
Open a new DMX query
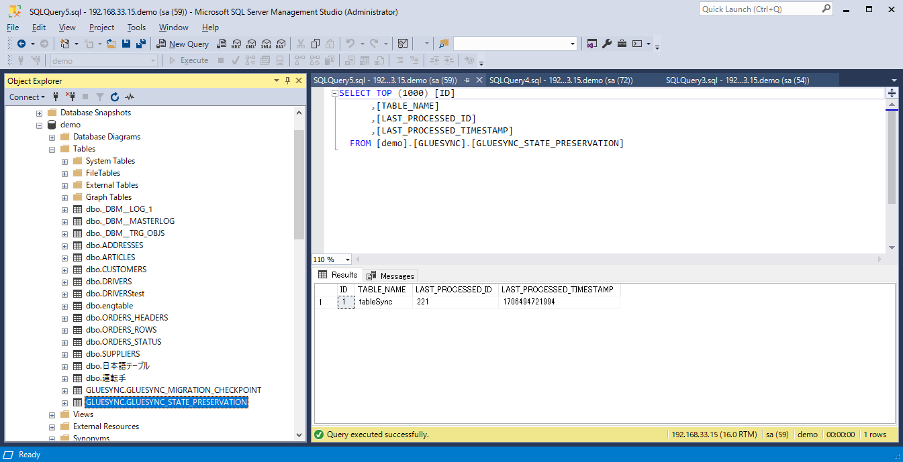[250, 44]
